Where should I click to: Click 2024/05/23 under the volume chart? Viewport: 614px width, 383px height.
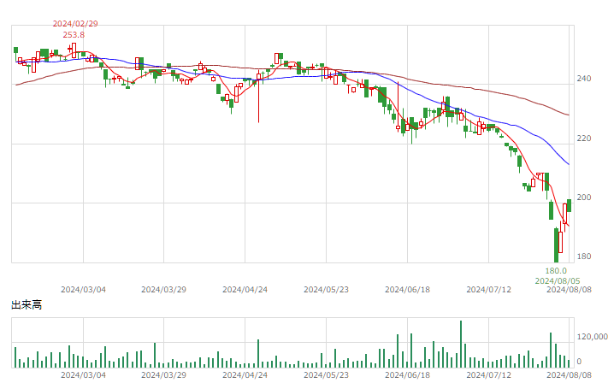tap(326, 374)
